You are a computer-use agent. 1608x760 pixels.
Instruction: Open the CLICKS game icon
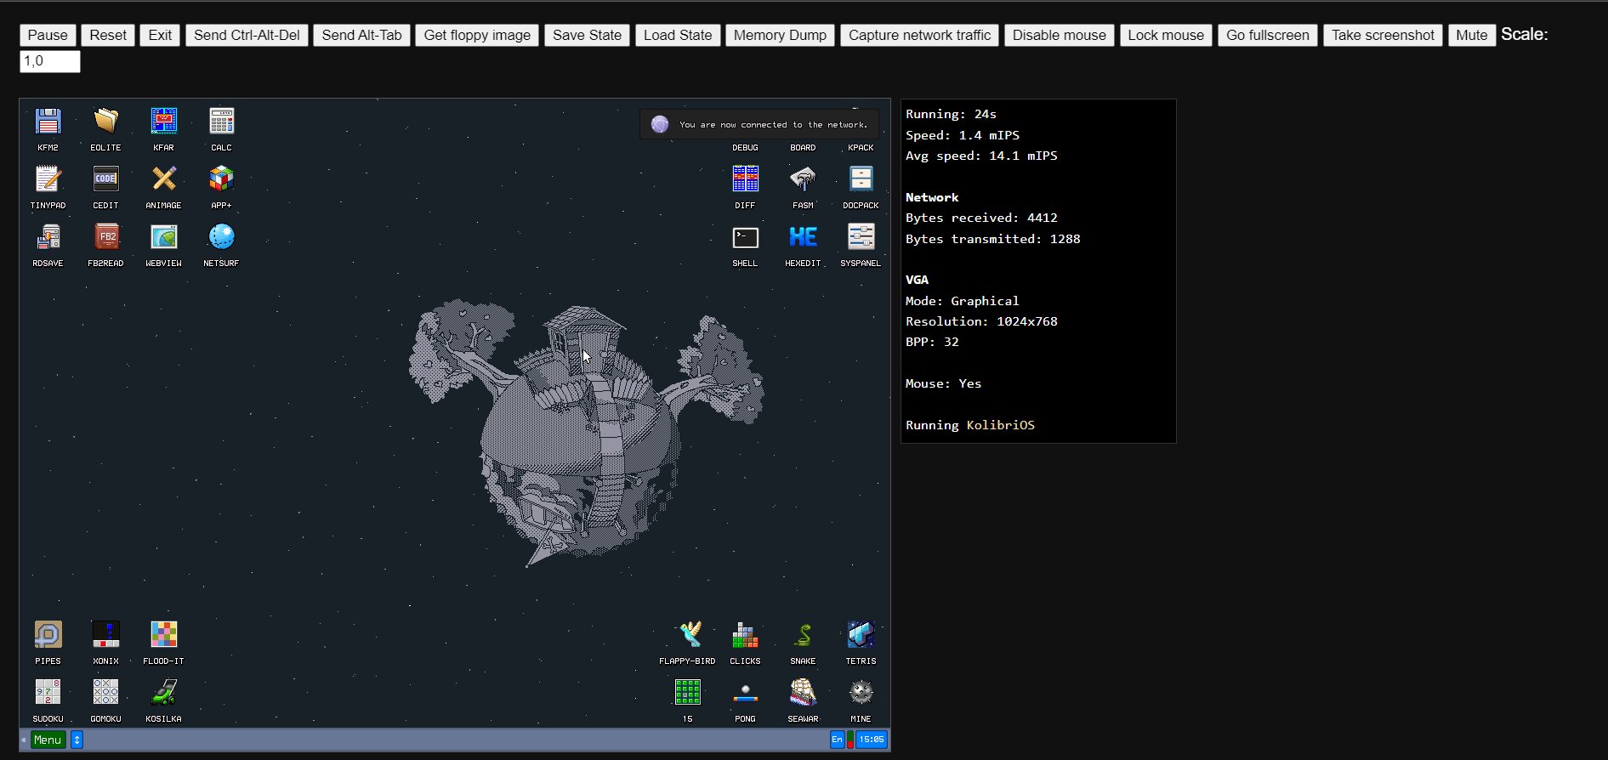coord(745,635)
